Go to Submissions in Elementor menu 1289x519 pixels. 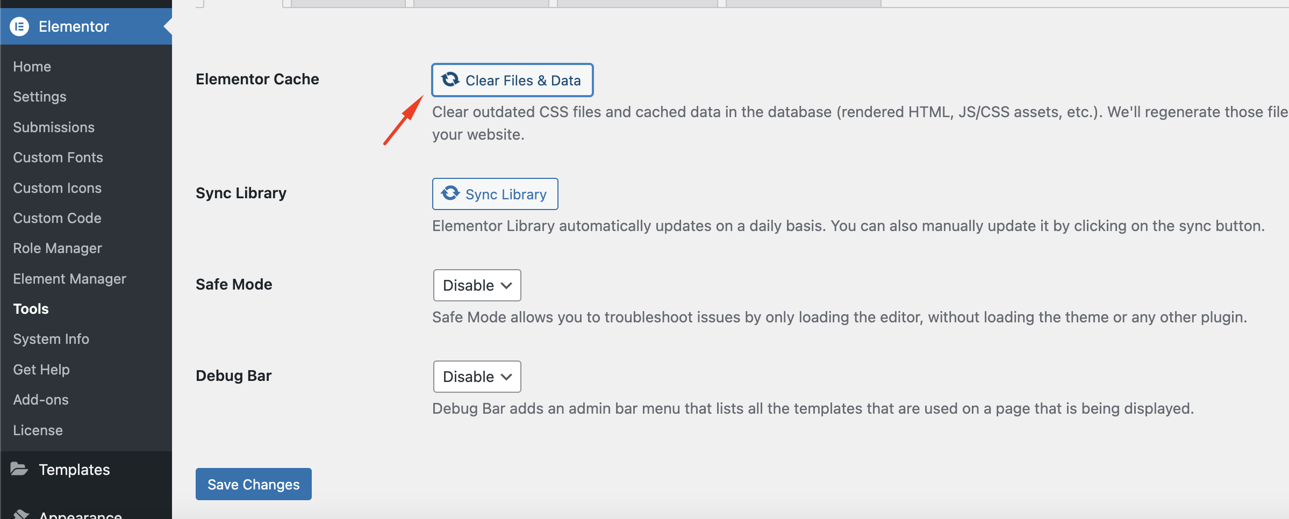[54, 127]
